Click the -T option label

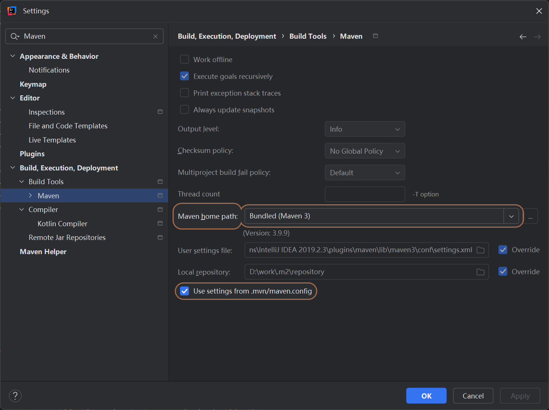click(x=426, y=194)
